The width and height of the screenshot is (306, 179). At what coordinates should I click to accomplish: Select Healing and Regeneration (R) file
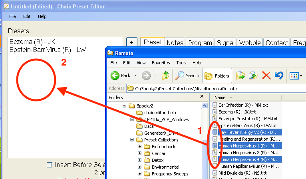tap(249, 139)
